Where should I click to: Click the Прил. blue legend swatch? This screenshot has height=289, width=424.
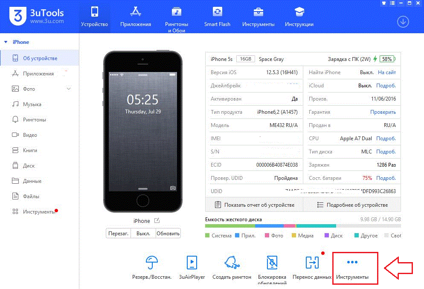(x=237, y=235)
